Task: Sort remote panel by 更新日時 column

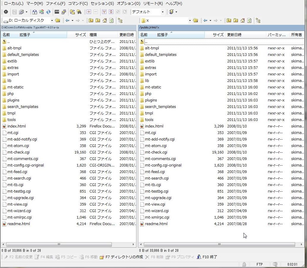Action: (245, 35)
